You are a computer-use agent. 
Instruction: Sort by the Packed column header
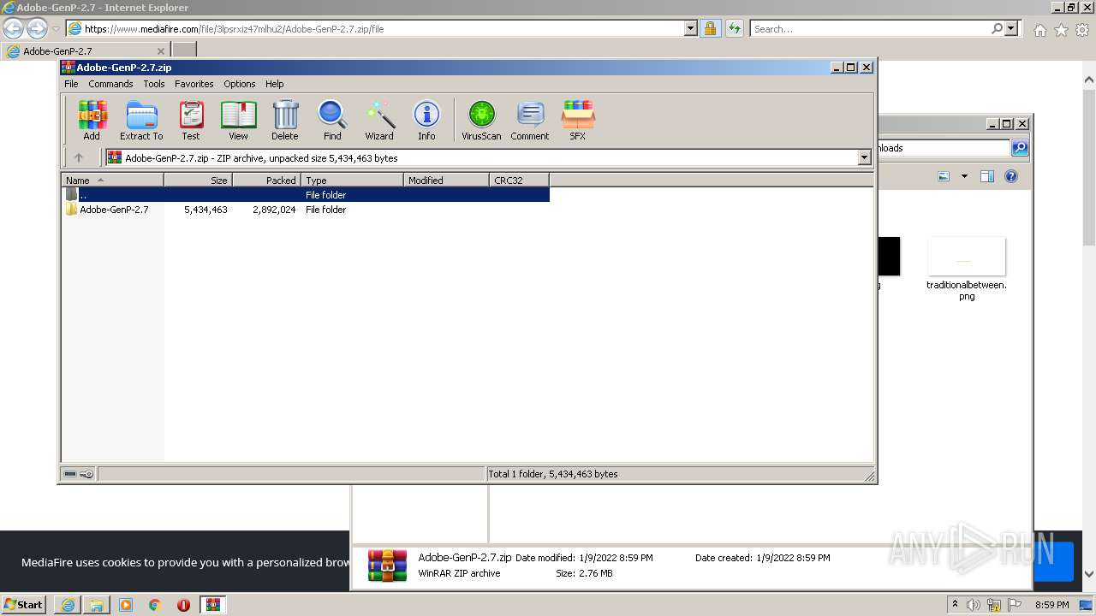tap(266, 181)
